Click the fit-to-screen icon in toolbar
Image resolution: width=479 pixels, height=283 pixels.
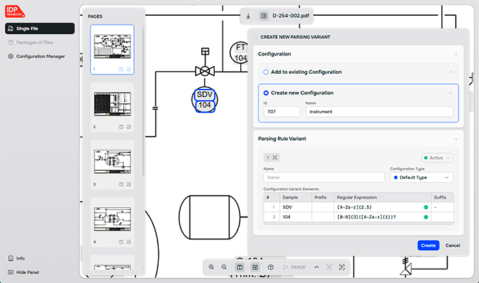tap(342, 267)
